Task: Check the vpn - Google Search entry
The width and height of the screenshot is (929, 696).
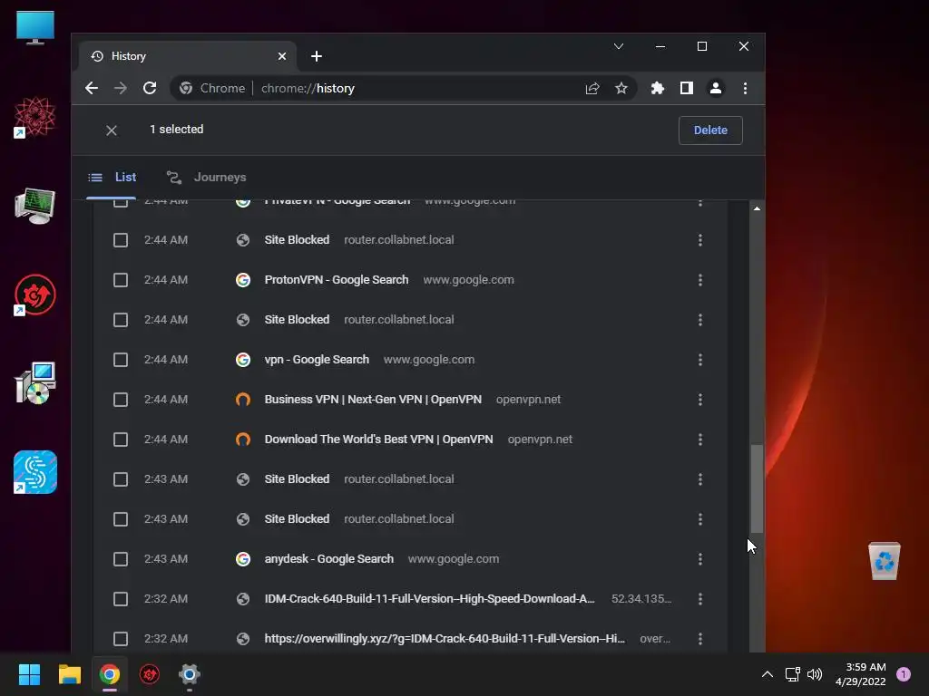Action: coord(121,360)
